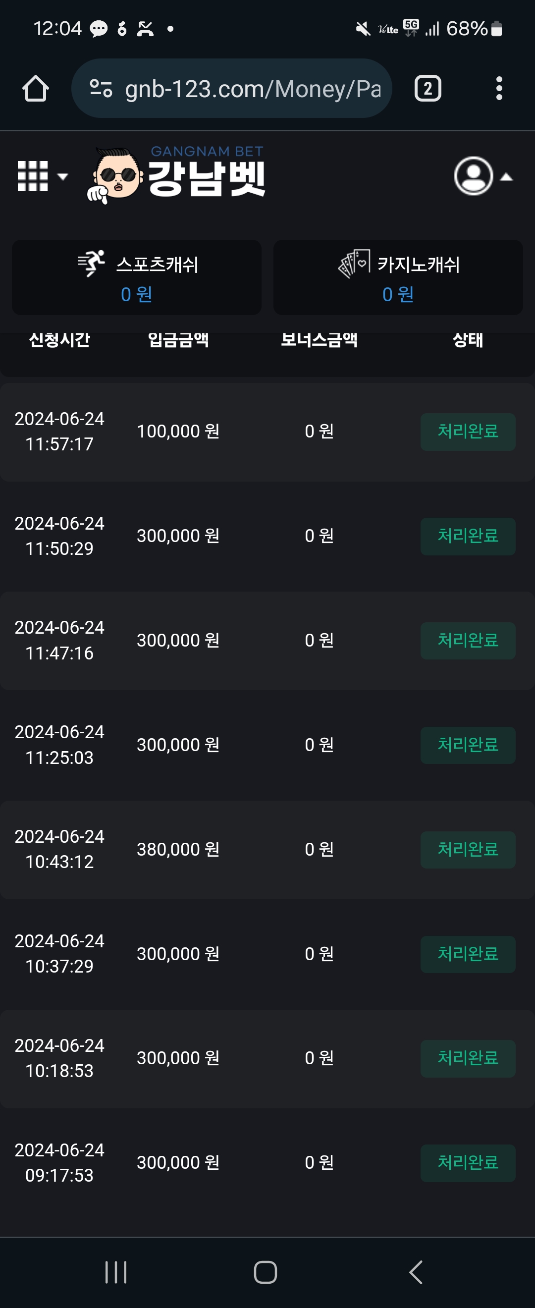
Task: Tap the Android back navigation button
Action: click(415, 1272)
